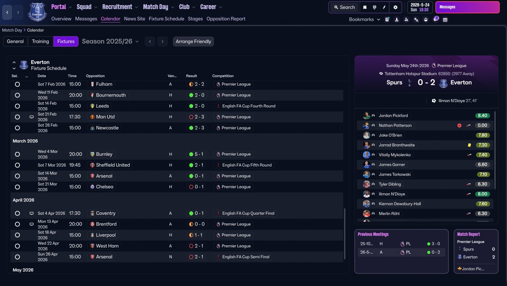Click Jordan Pickford's 8.40 rating badge
The image size is (507, 286).
coord(483,116)
